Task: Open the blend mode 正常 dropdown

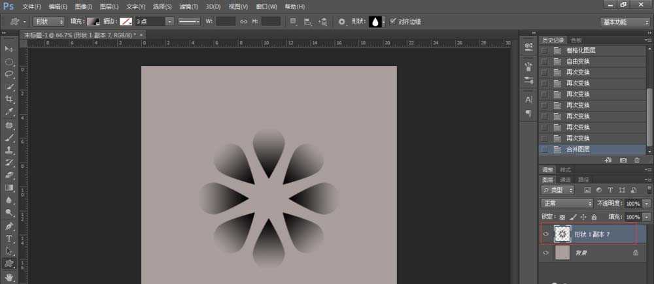Action: pos(567,204)
